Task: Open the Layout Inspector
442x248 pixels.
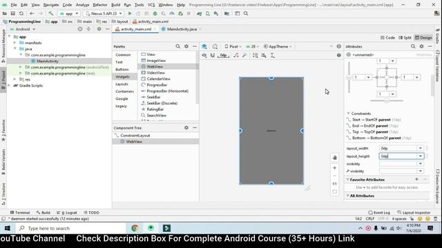Action: point(414,213)
